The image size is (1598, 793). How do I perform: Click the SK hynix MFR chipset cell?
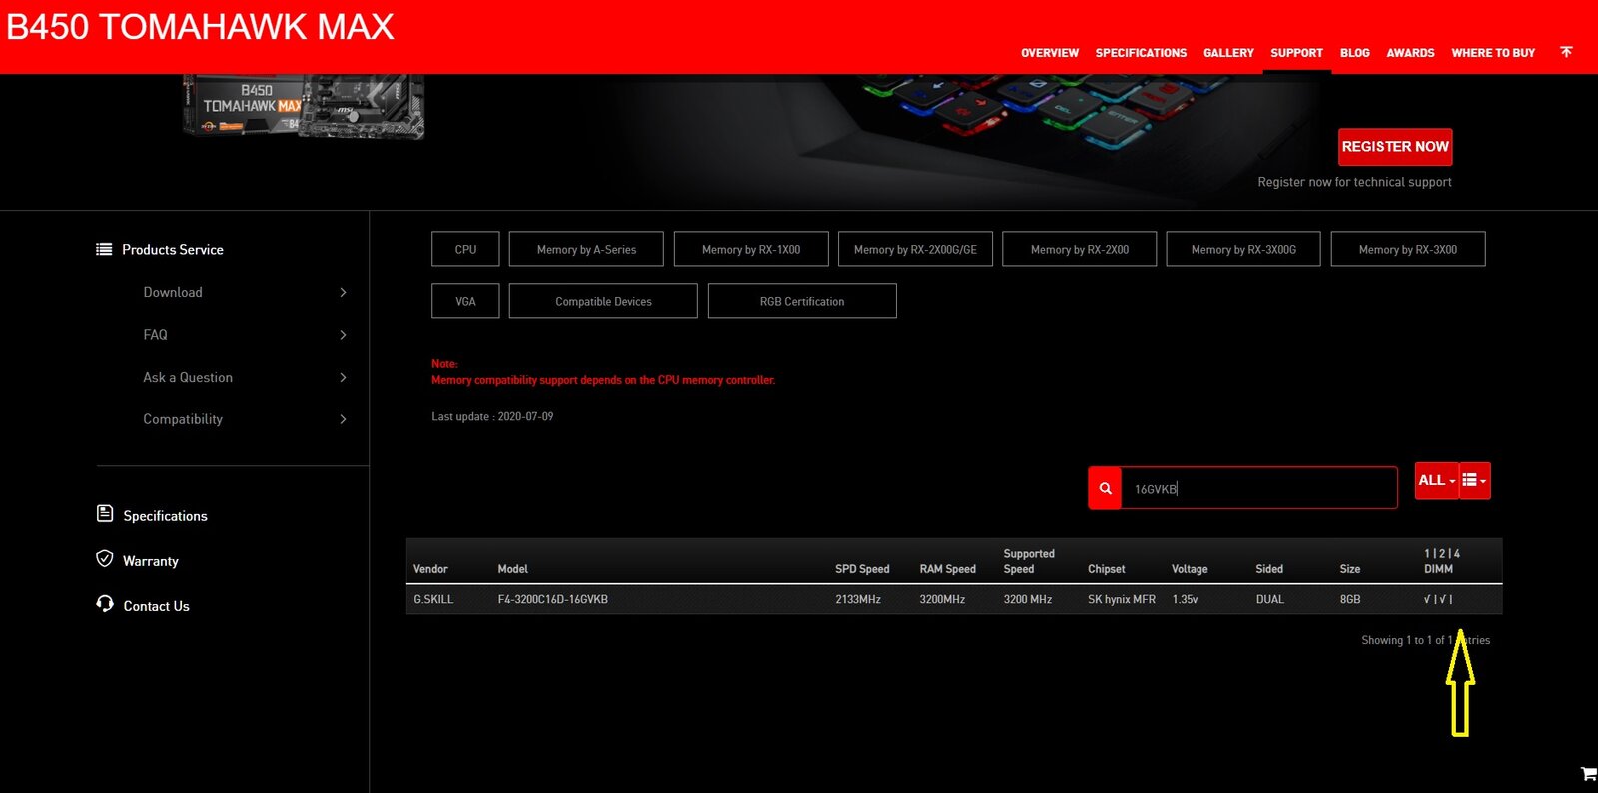1122,599
